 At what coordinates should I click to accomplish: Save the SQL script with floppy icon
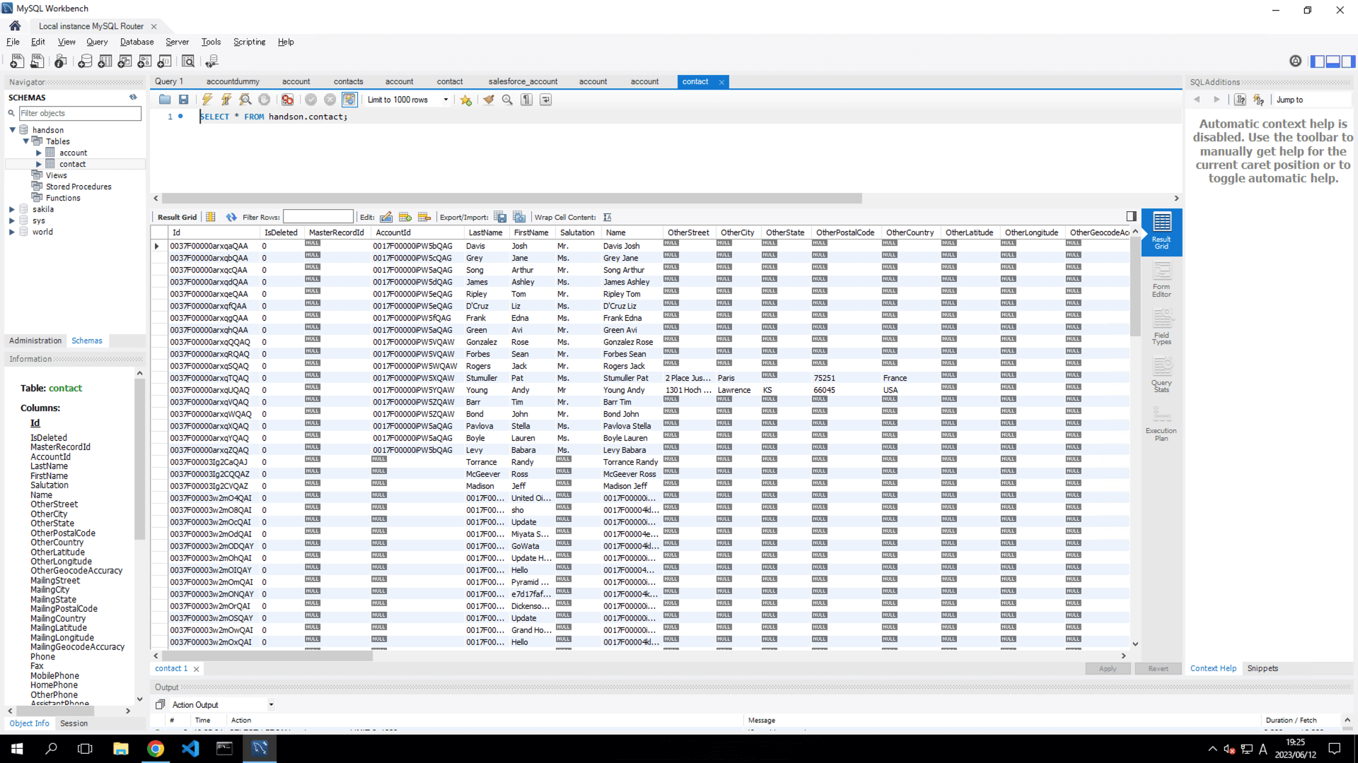click(183, 100)
